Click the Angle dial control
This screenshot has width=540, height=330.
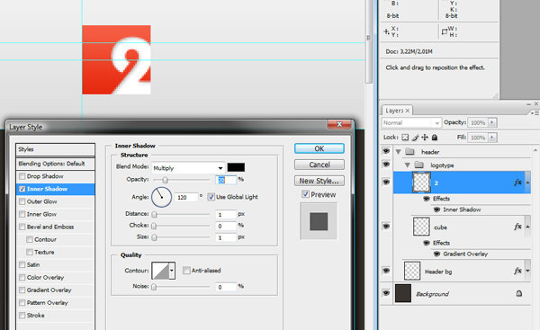[161, 197]
